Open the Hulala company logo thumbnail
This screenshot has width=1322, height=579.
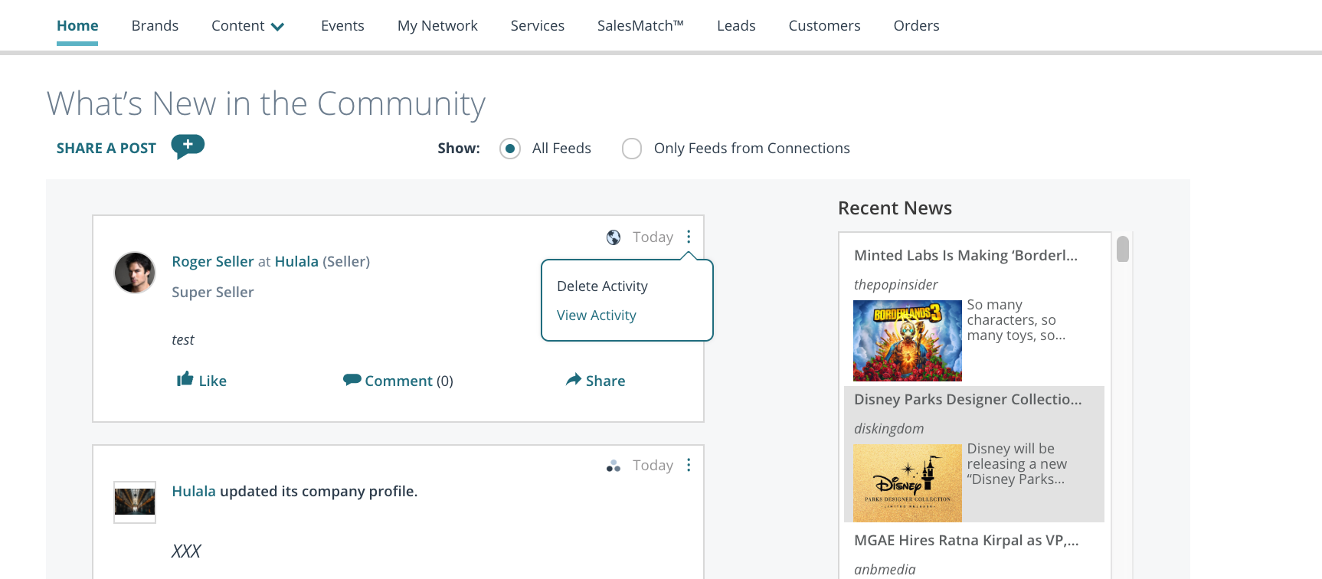coord(135,502)
